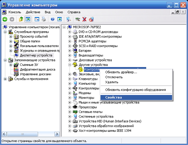The width and height of the screenshot is (188, 145).
Task: Click the Print toolbar icon
Action: [x=44, y=19]
